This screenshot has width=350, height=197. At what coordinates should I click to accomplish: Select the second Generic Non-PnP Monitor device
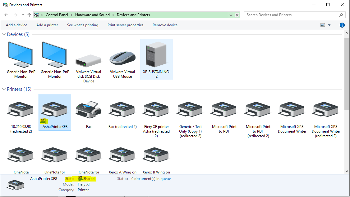(55, 59)
